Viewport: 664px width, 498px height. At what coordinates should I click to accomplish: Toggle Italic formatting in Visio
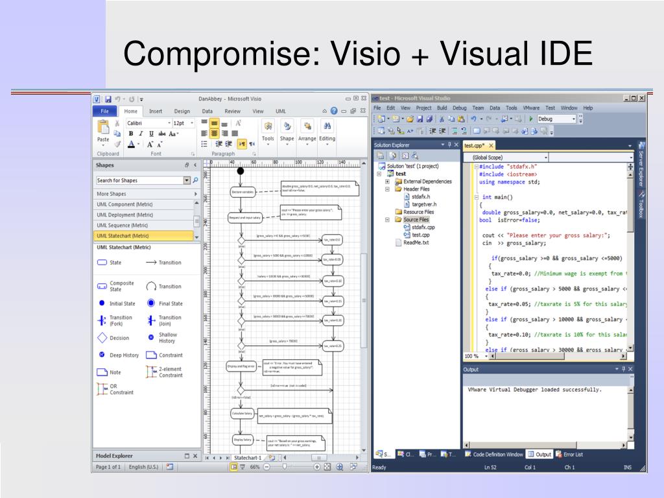tap(141, 134)
